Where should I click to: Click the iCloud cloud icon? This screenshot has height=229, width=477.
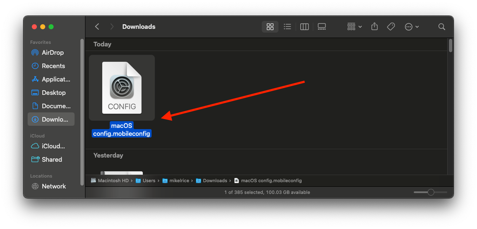tap(35, 146)
